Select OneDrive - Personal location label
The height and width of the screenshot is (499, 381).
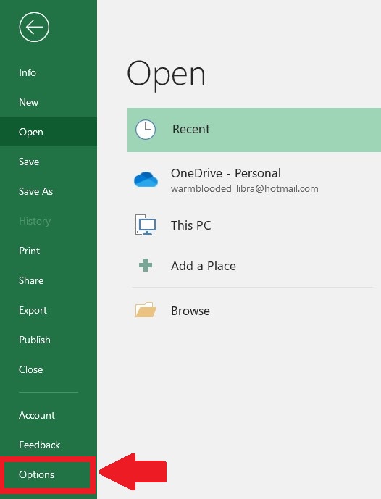pyautogui.click(x=226, y=173)
